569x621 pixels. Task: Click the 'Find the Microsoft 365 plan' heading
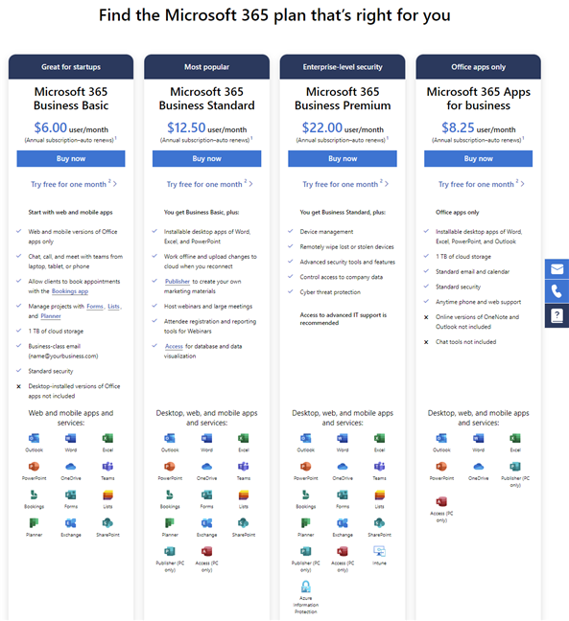[x=274, y=15]
